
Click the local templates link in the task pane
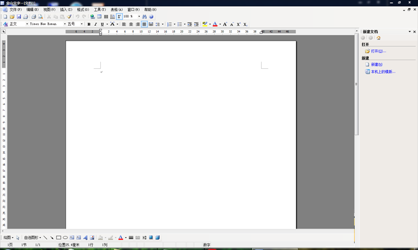[383, 72]
